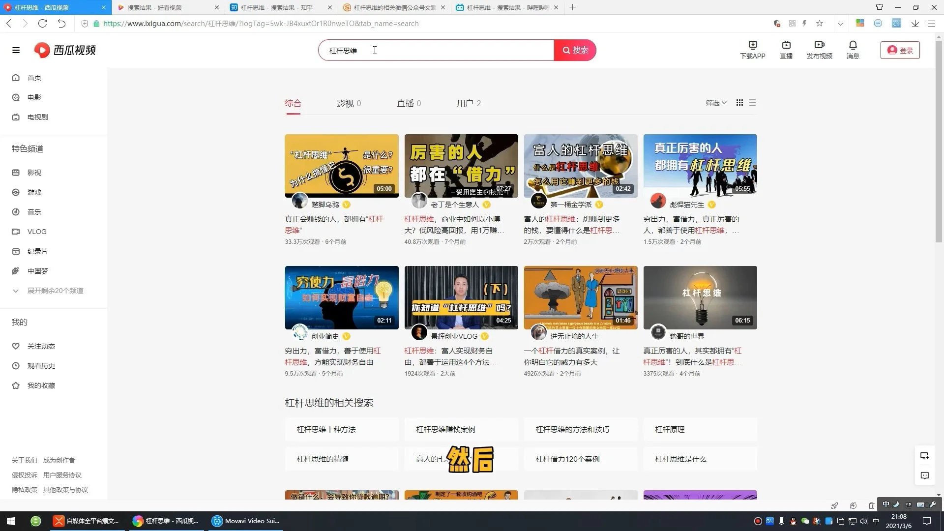Click the feedback icon at page bottom right
This screenshot has width=944, height=531.
[925, 475]
